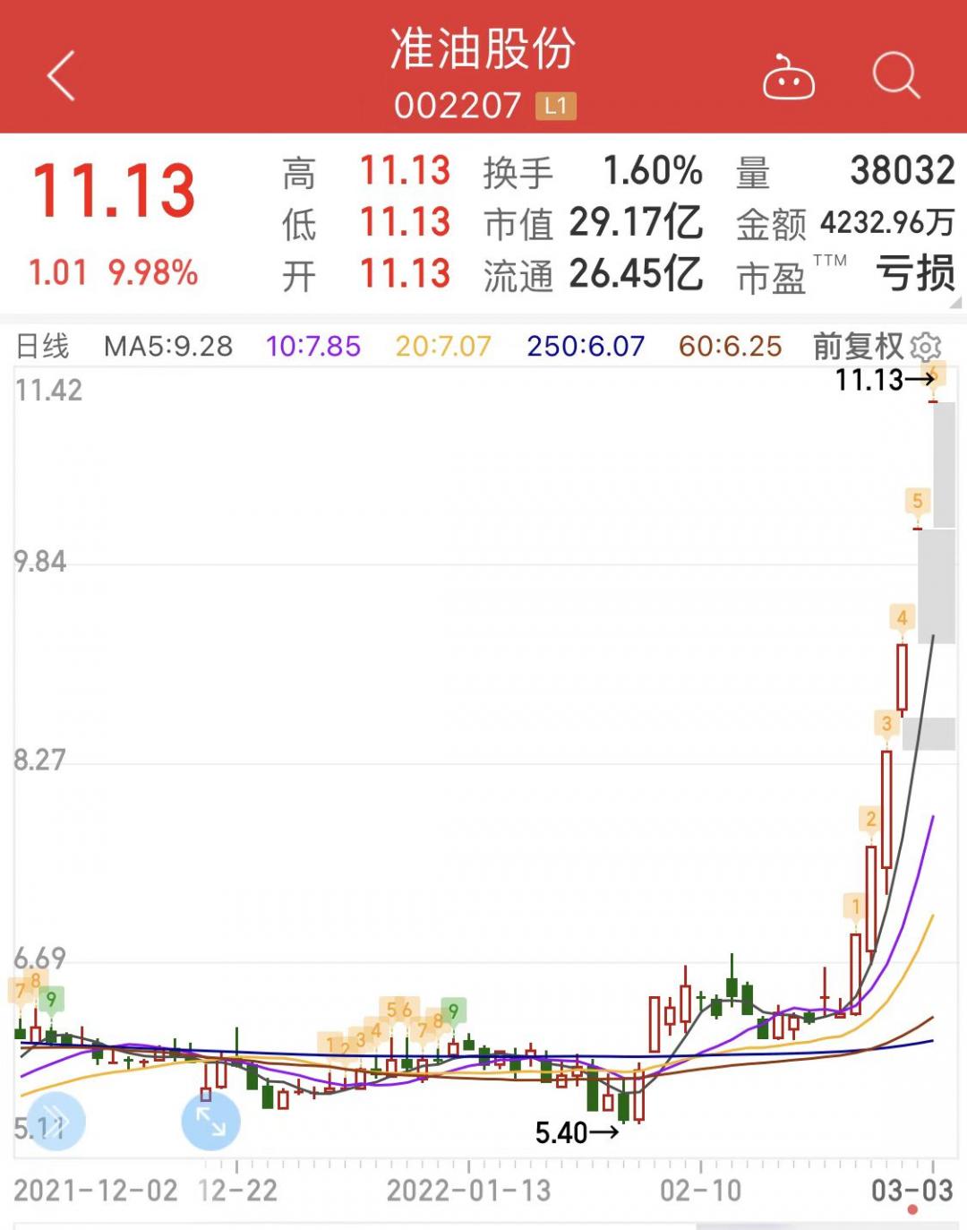This screenshot has height=1230, width=967.
Task: Tap the price change 1.01
Action: point(57,272)
